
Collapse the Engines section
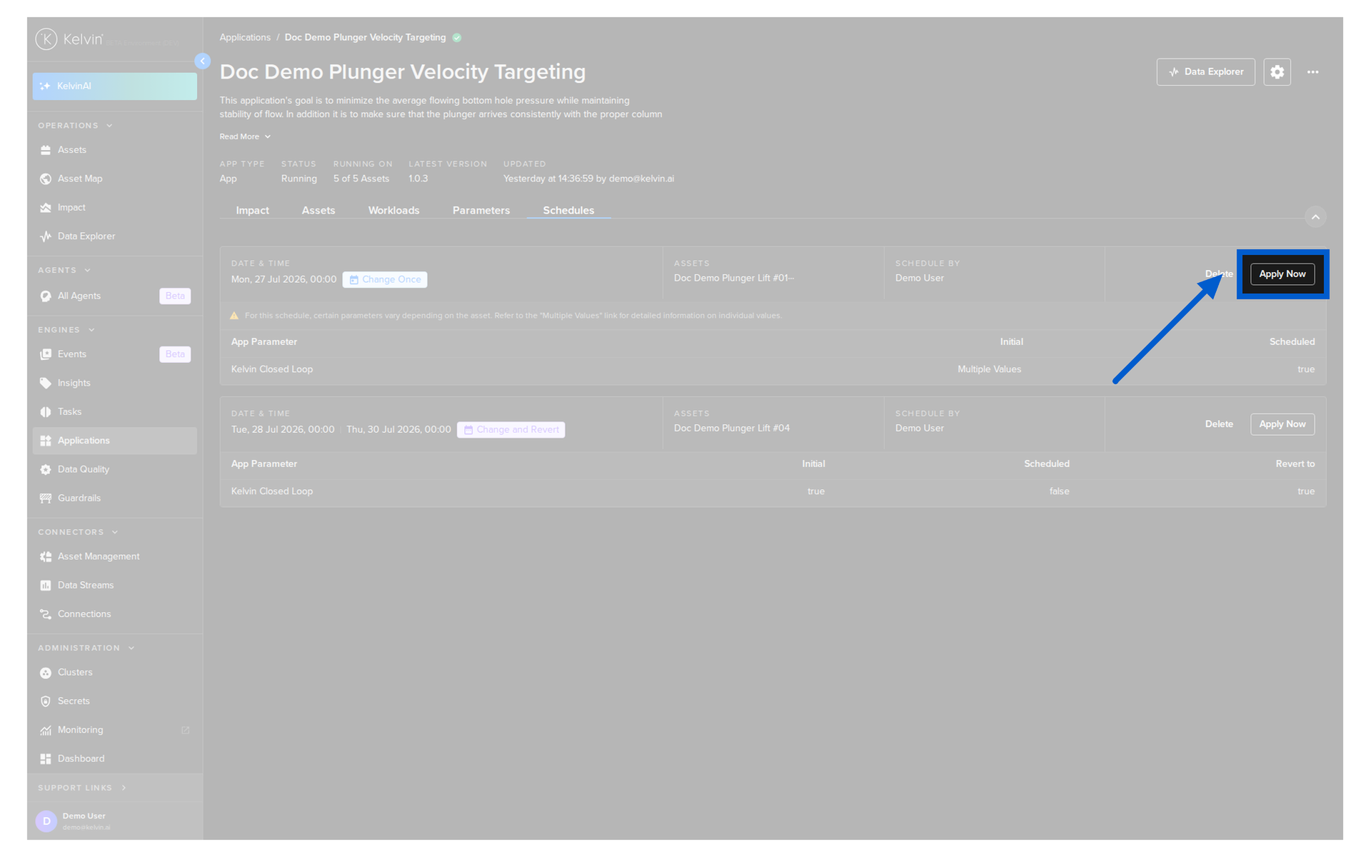91,330
